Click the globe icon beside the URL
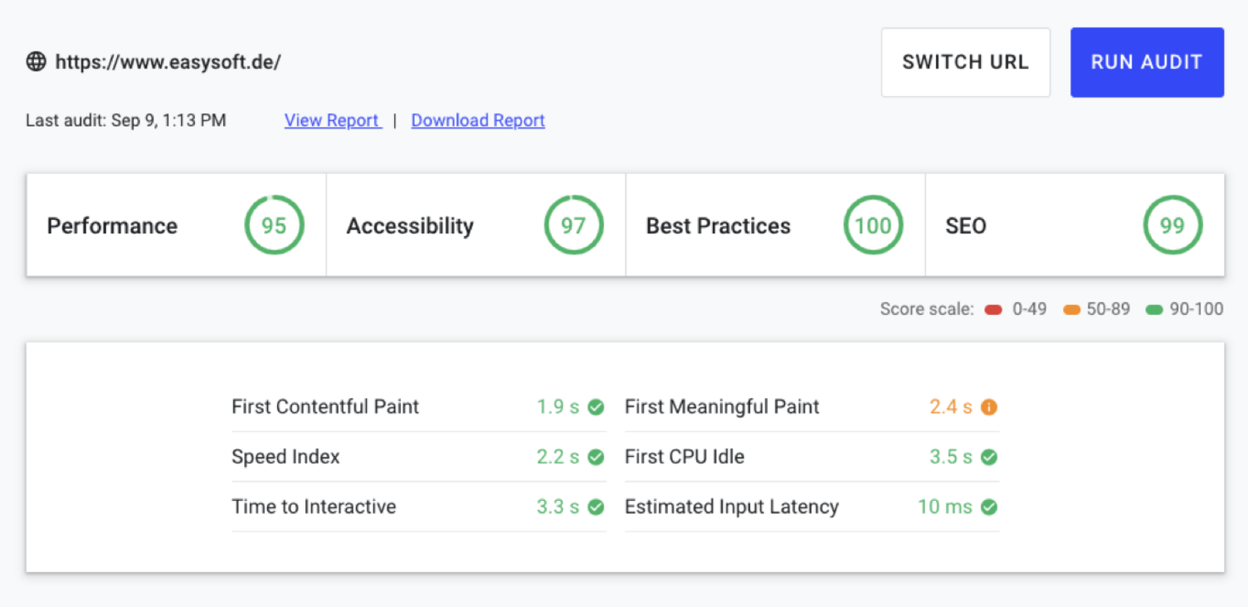This screenshot has width=1248, height=607. [37, 61]
